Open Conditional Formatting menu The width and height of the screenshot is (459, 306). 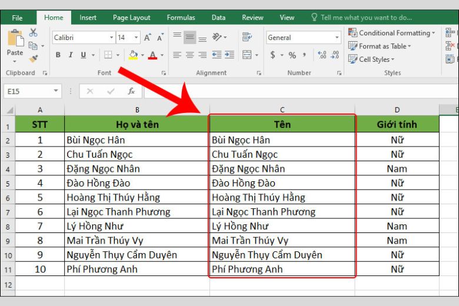(x=391, y=33)
